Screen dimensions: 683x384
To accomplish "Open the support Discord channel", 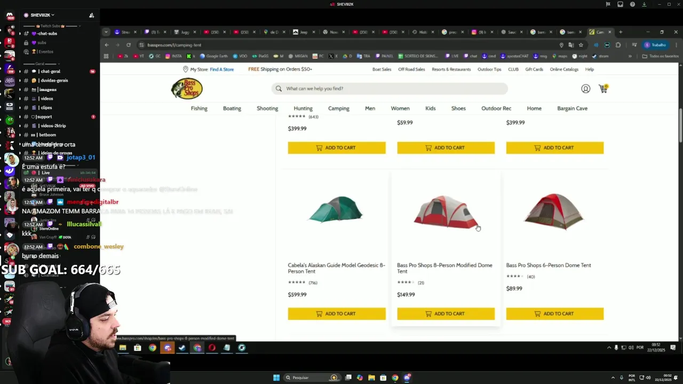I will click(x=44, y=117).
